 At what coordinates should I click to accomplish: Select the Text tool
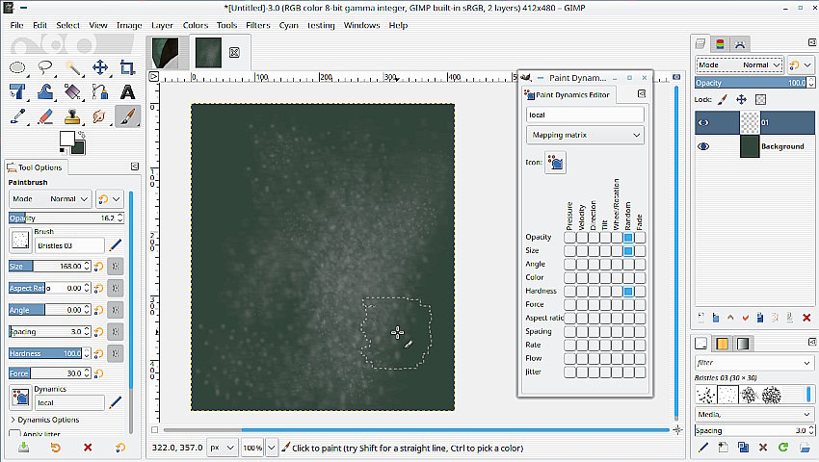click(x=127, y=92)
